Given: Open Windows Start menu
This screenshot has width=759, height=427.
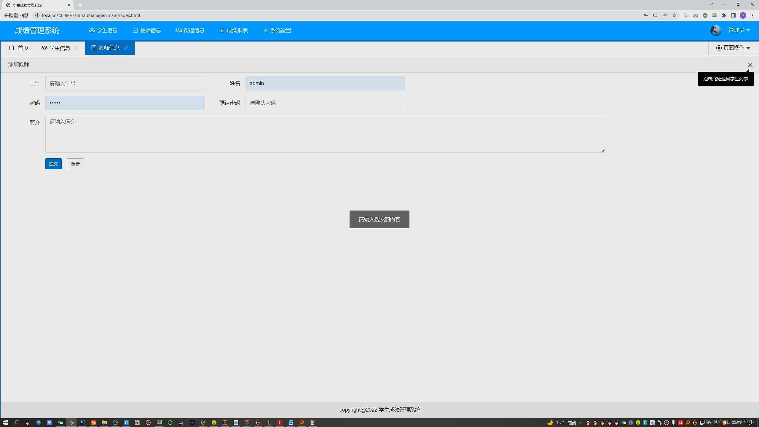Looking at the screenshot, I should click(5, 423).
